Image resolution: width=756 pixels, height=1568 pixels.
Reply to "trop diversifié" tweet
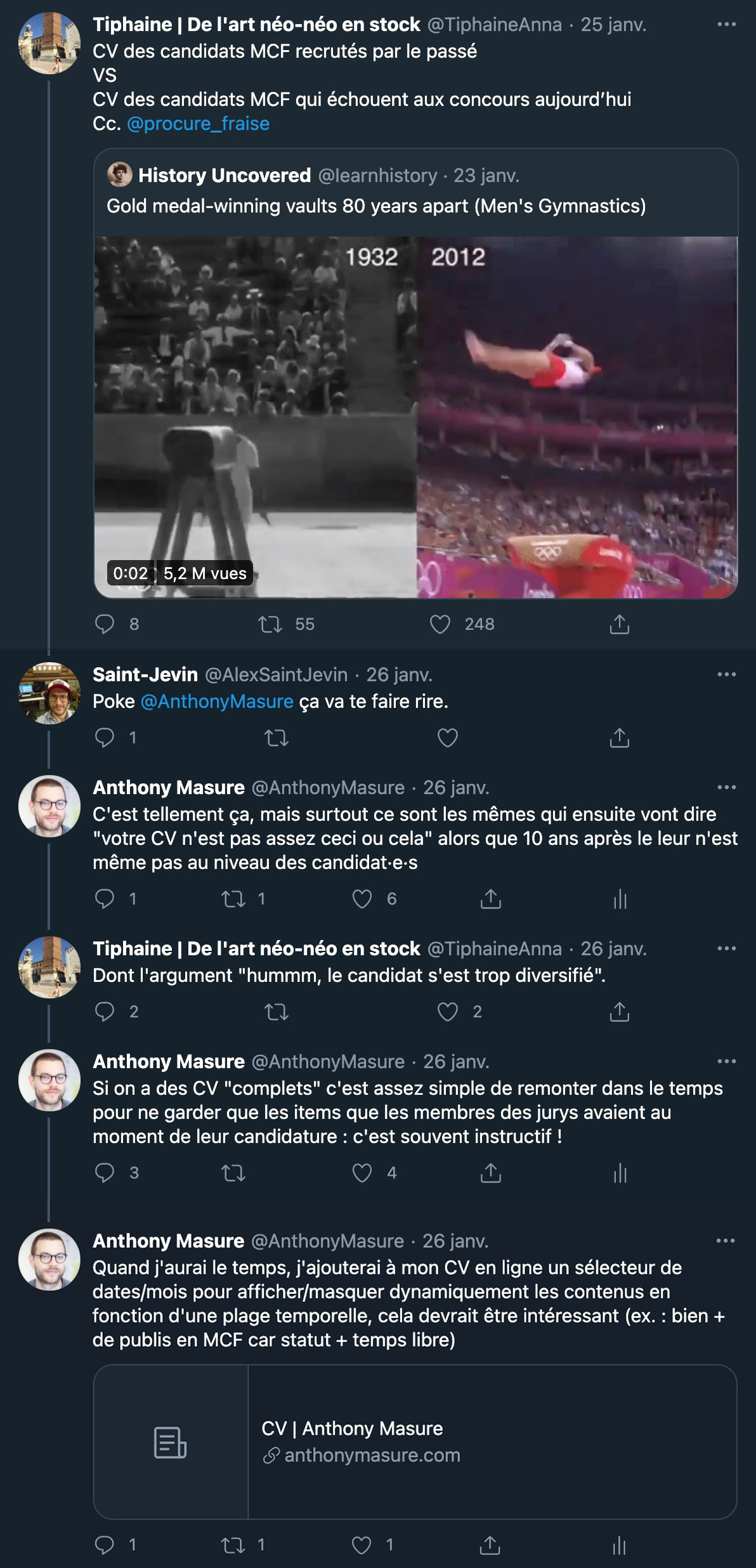tap(105, 1012)
